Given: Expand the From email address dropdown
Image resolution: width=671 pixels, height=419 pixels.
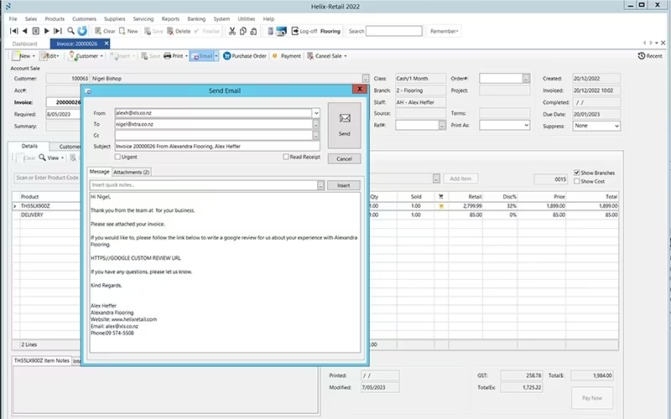Looking at the screenshot, I should coord(316,113).
